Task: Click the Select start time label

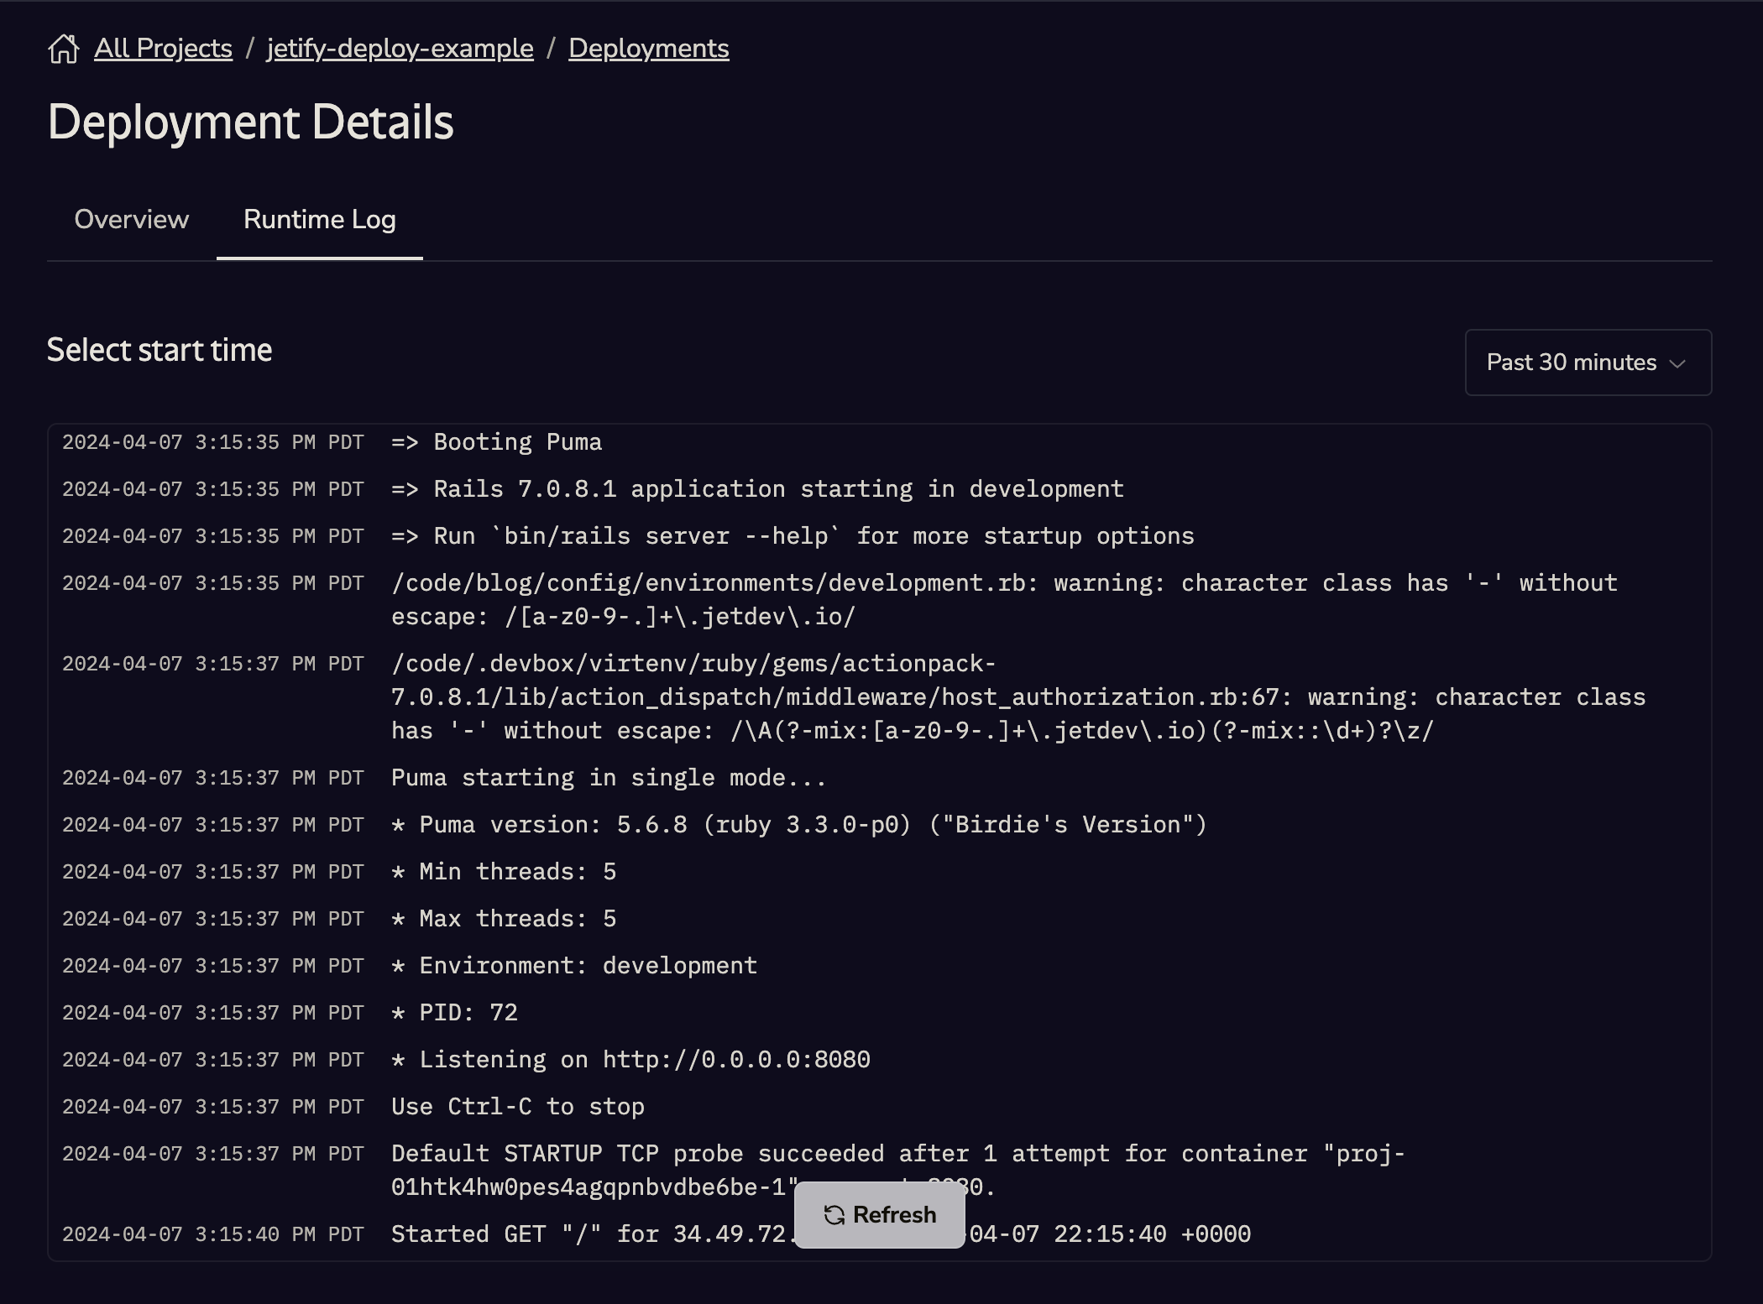Action: point(160,350)
